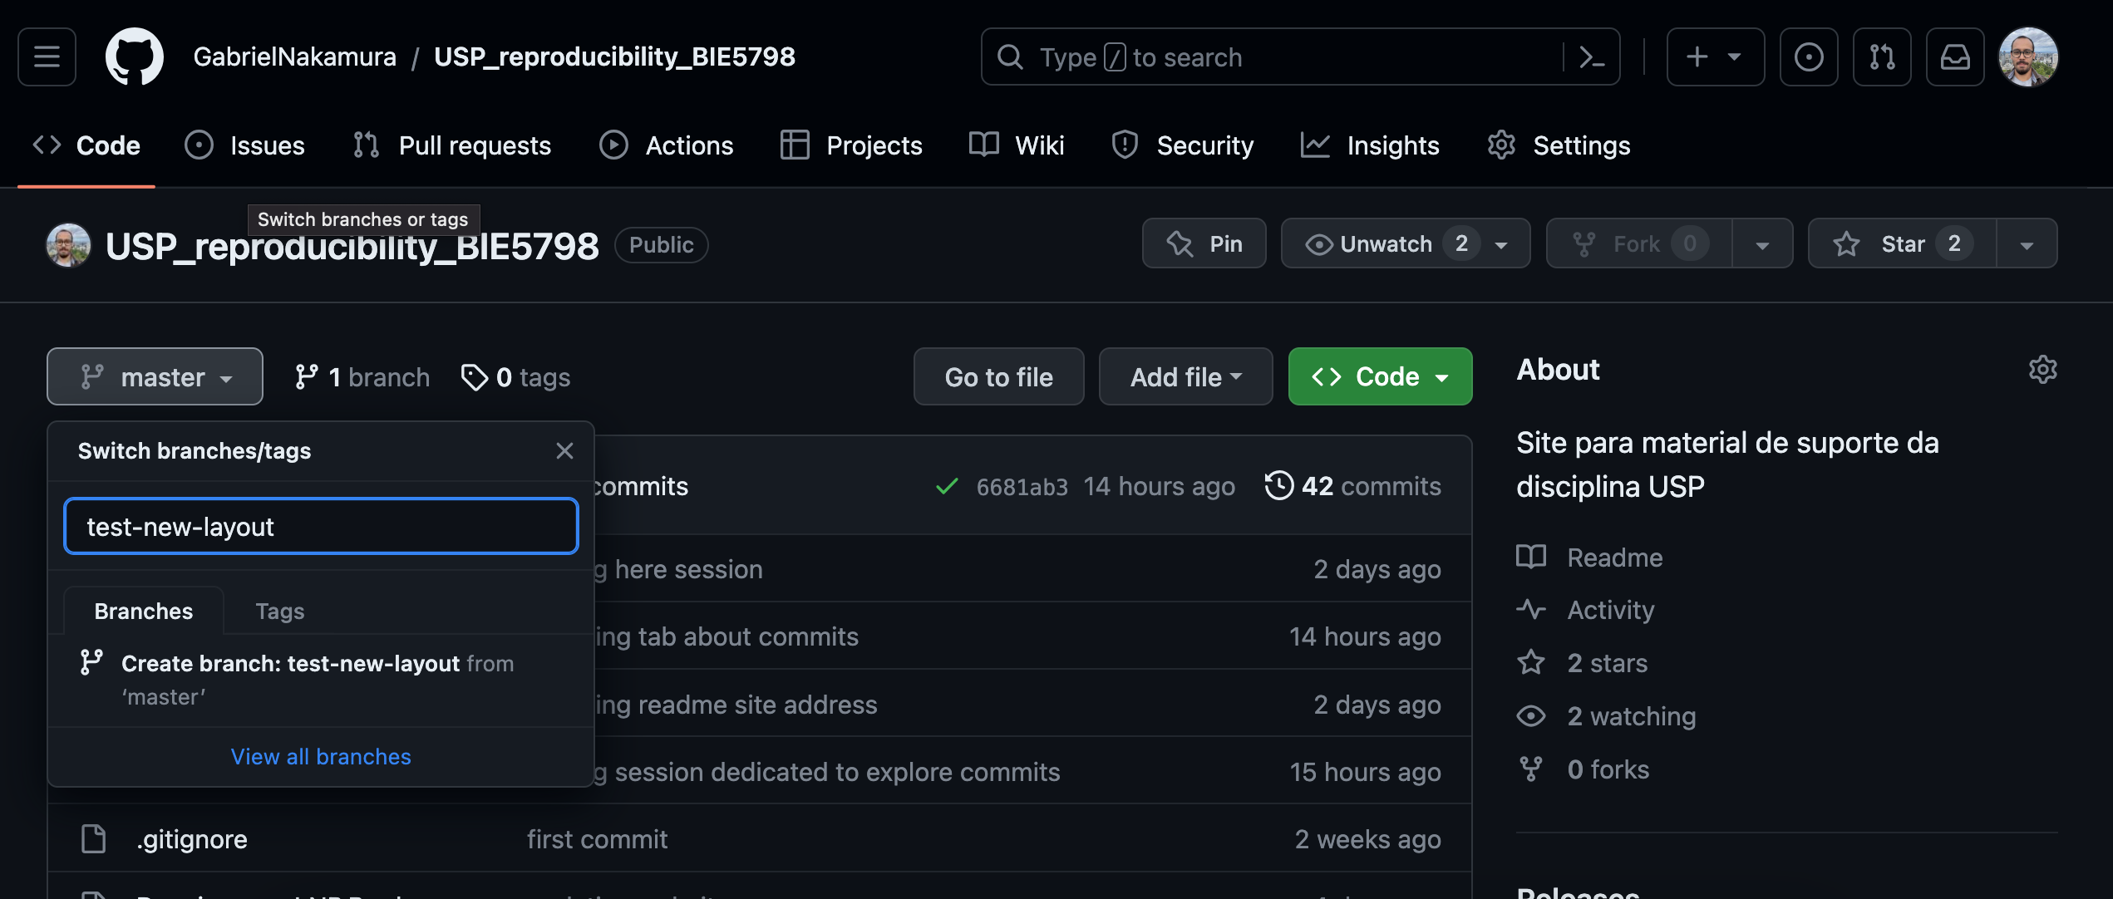View the 42 commits history
This screenshot has height=899, width=2113.
coord(1353,486)
